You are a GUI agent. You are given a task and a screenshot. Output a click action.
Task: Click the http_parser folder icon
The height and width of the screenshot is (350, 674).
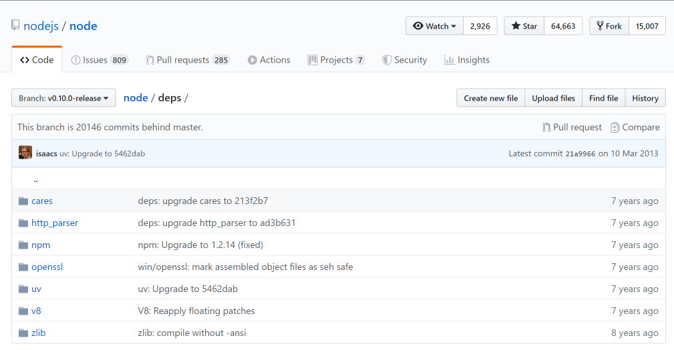point(23,223)
